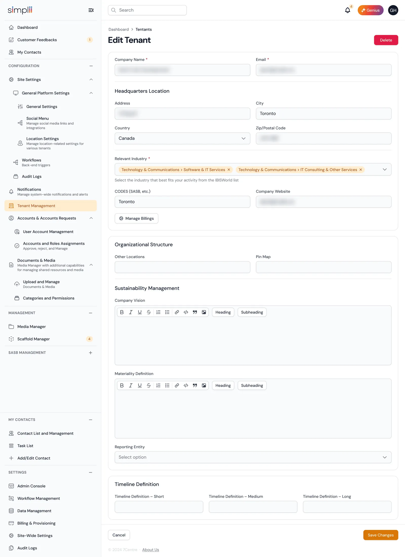Screen dimensions: 405x557
Task: Insert link in Company Vision editor
Action: [177, 312]
